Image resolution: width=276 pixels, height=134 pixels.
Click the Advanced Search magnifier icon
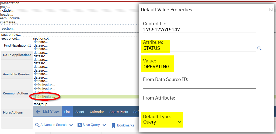tap(37, 125)
